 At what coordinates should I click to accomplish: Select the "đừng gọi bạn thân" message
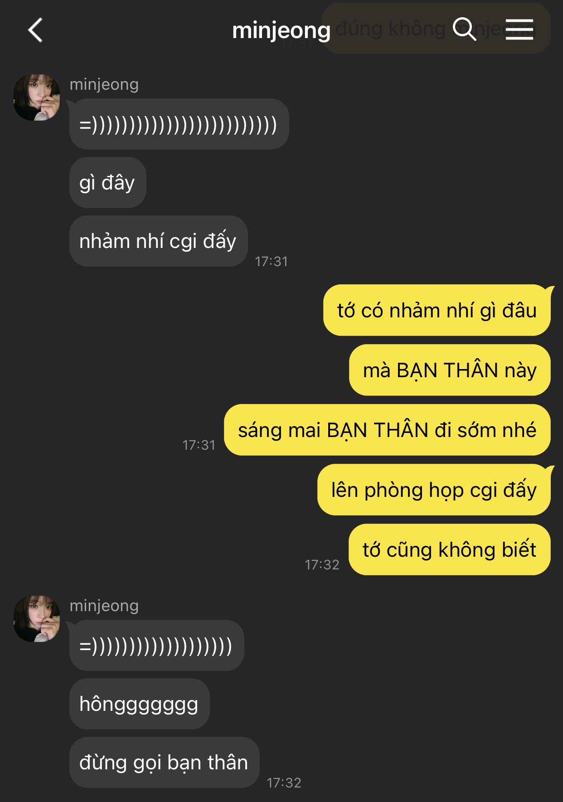coord(164,763)
